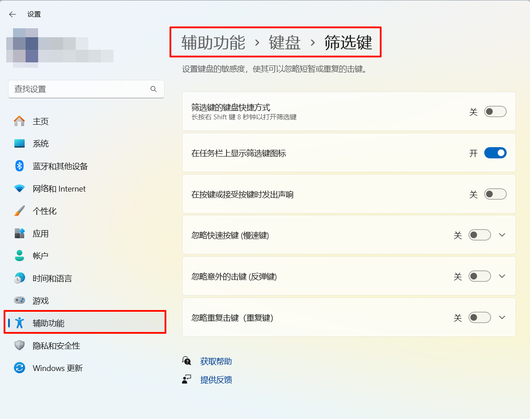
Task: Open 应用 category
Action: pyautogui.click(x=86, y=233)
